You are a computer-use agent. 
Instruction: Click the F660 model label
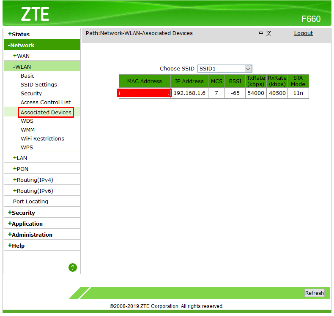(x=311, y=19)
